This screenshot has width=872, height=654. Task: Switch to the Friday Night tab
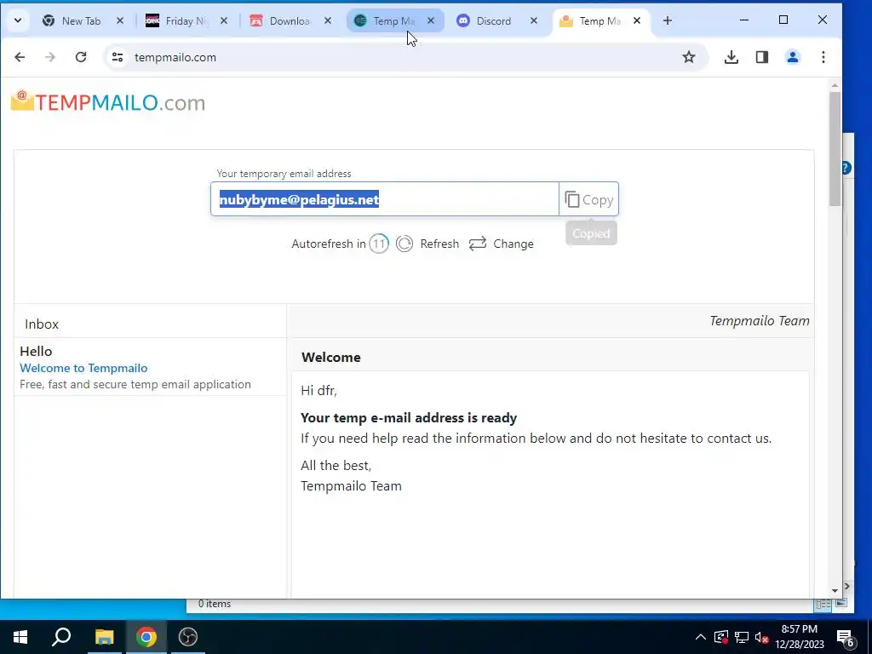tap(186, 21)
